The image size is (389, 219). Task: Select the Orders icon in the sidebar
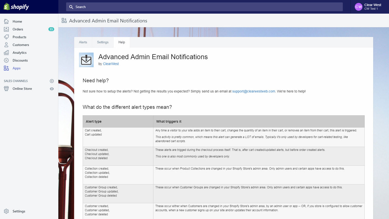coord(7,29)
